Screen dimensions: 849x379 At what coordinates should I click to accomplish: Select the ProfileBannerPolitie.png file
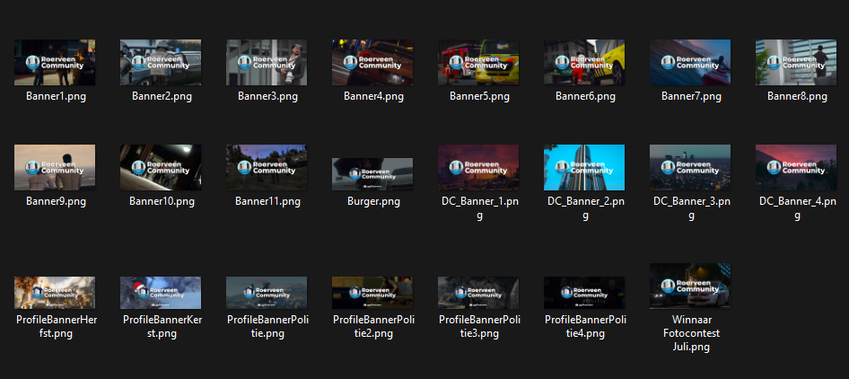pyautogui.click(x=267, y=293)
